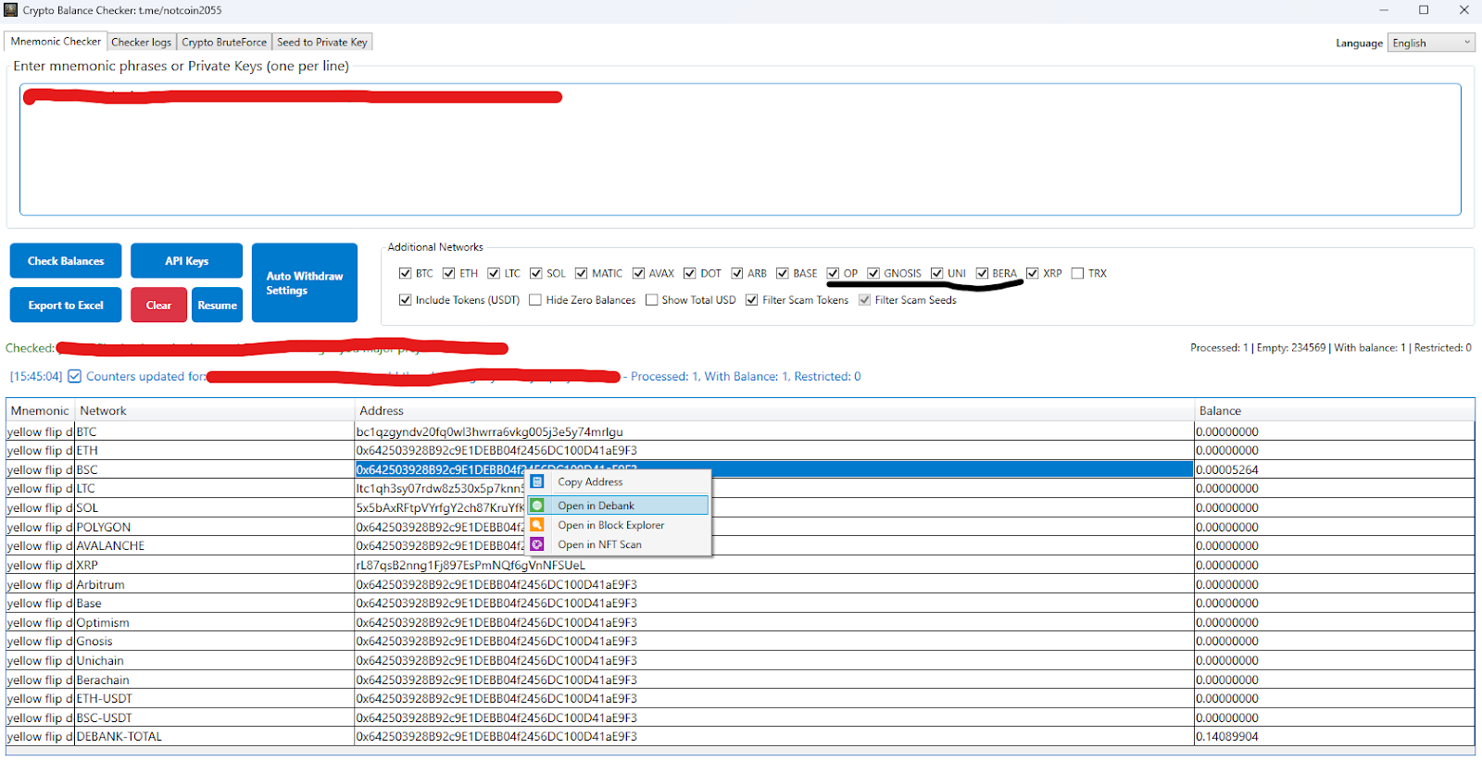Open the Language dropdown

coord(1431,43)
